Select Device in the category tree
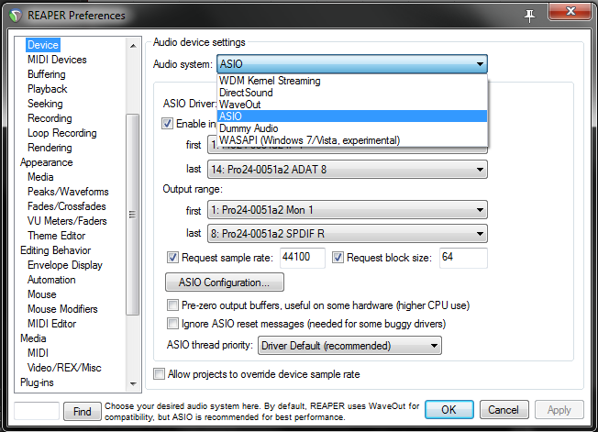Screen dimensions: 598x432 coord(43,45)
